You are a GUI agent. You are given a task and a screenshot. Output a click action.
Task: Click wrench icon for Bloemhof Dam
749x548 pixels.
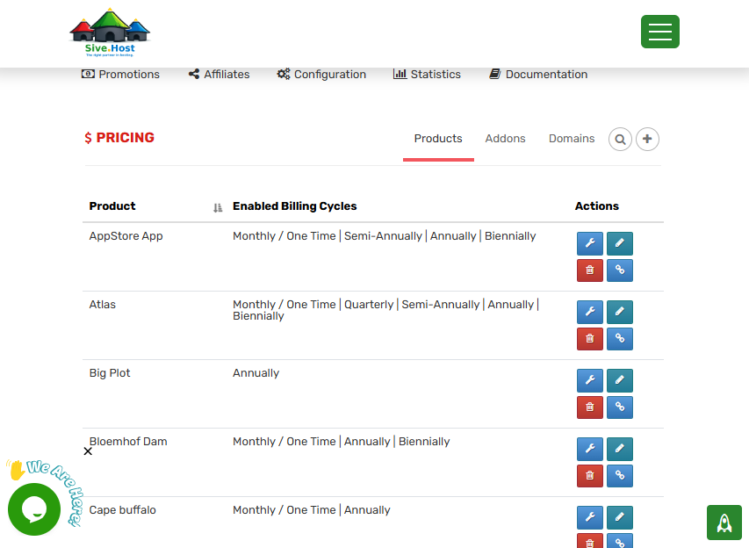point(590,449)
